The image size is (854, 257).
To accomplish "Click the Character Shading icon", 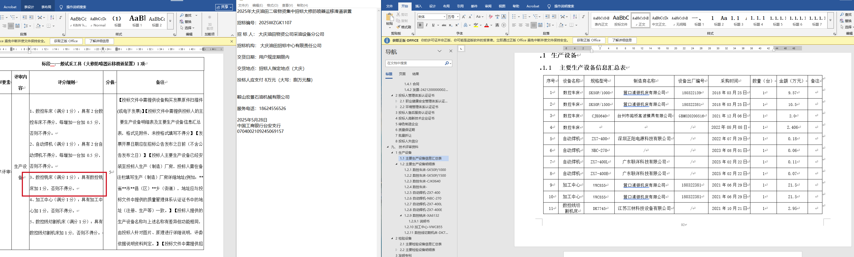I will click(x=497, y=25).
